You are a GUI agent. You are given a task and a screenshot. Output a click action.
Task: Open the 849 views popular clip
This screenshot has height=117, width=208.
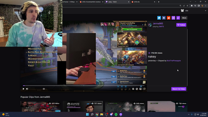(125, 106)
